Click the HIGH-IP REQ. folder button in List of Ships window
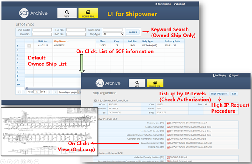This screenshot has height=164, width=252. click(x=88, y=13)
